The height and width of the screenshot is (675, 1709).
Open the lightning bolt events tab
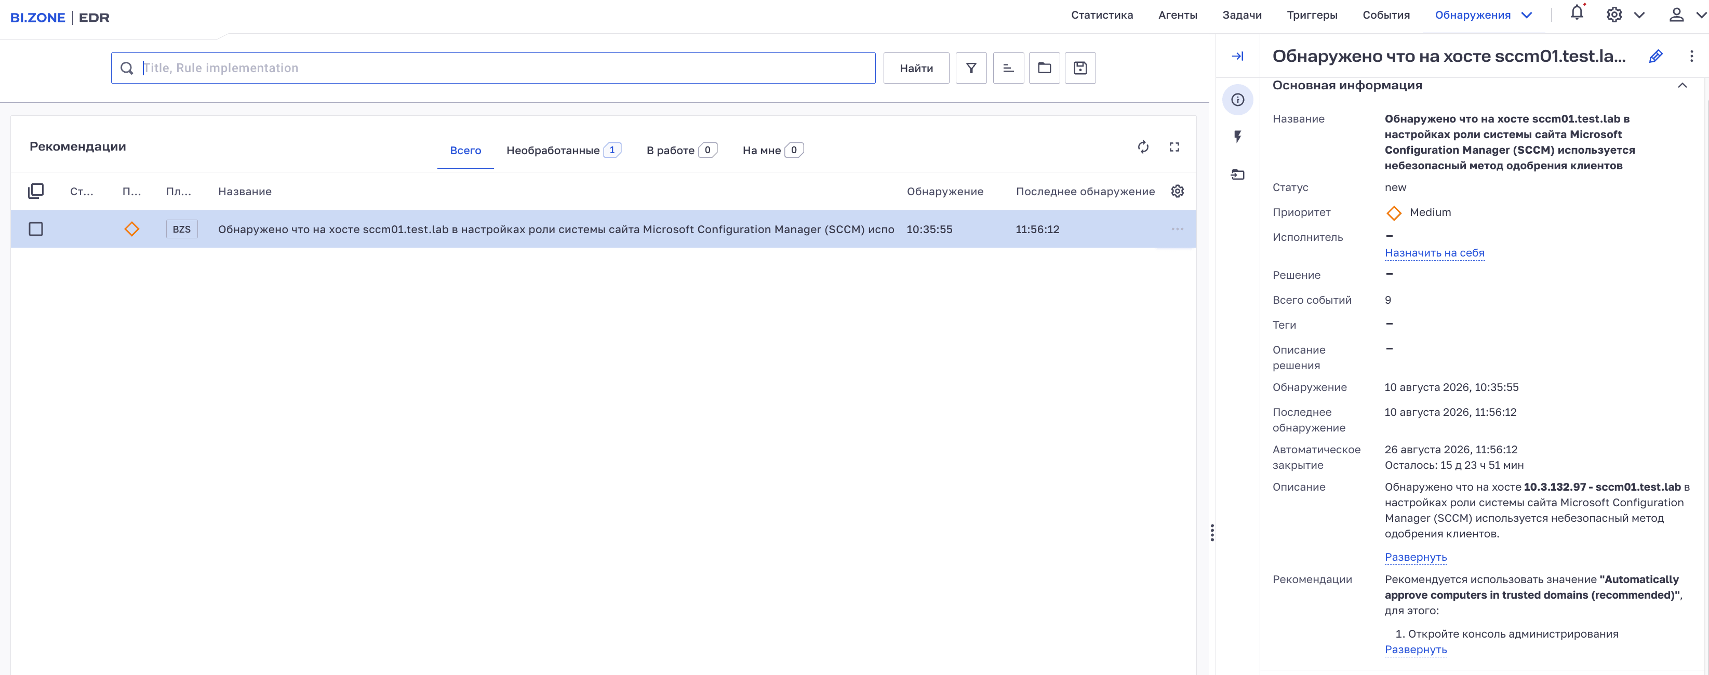point(1237,137)
